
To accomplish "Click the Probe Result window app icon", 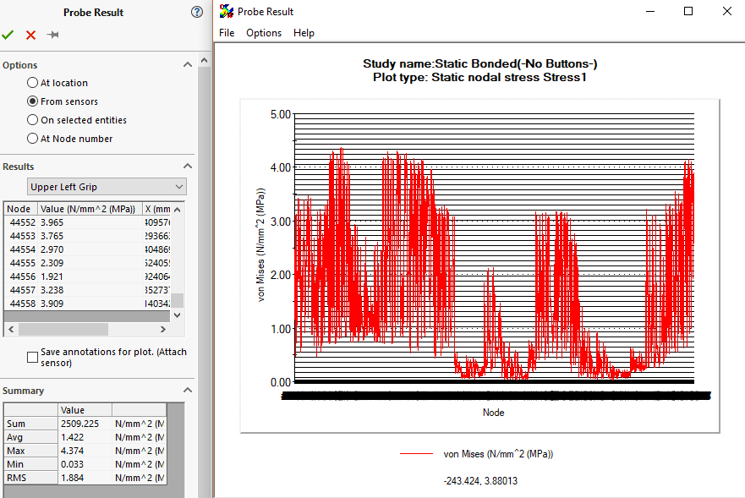I will point(227,11).
